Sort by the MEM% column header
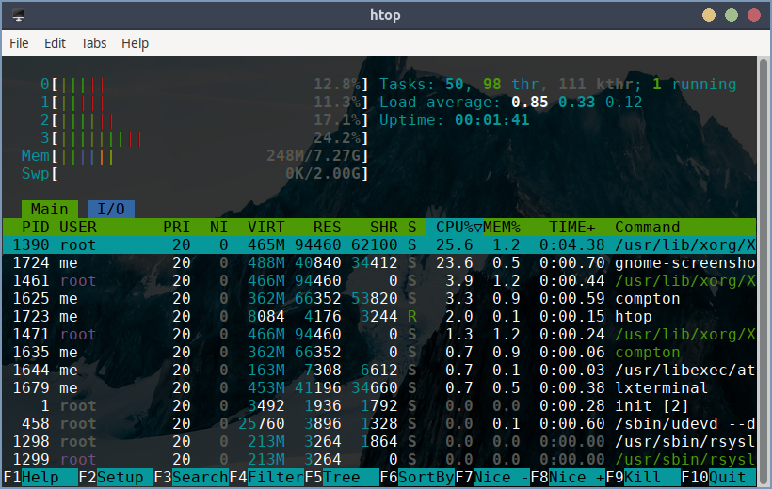This screenshot has width=772, height=489. point(501,228)
